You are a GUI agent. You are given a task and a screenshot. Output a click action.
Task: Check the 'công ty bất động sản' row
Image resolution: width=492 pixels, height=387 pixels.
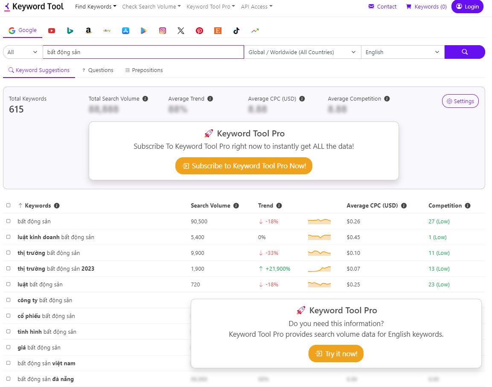coord(9,300)
